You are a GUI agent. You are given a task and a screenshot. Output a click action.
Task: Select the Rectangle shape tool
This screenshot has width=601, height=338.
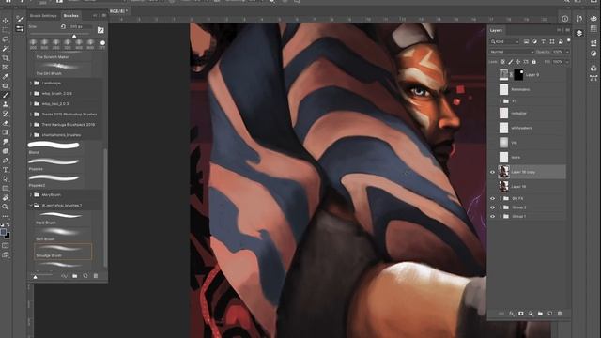click(6, 188)
